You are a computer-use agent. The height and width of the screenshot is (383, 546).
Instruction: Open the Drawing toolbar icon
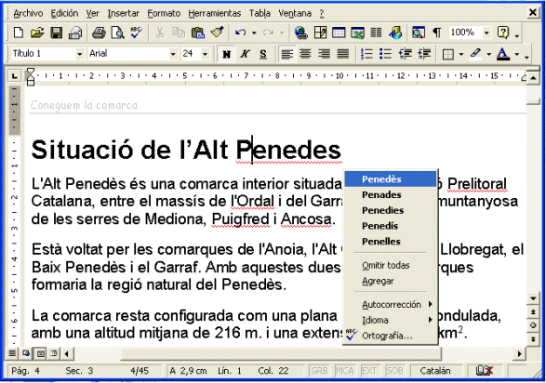(x=395, y=33)
